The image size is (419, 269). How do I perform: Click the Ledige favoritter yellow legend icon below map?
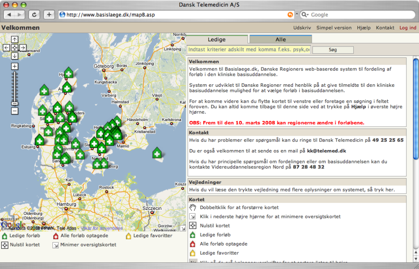tap(129, 236)
